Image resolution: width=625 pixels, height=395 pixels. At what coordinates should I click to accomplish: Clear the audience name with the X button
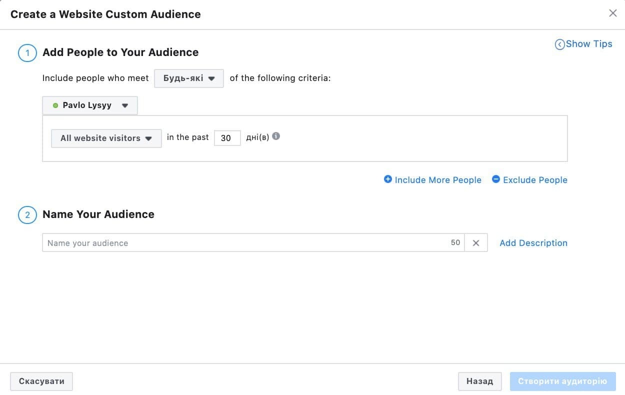[476, 243]
